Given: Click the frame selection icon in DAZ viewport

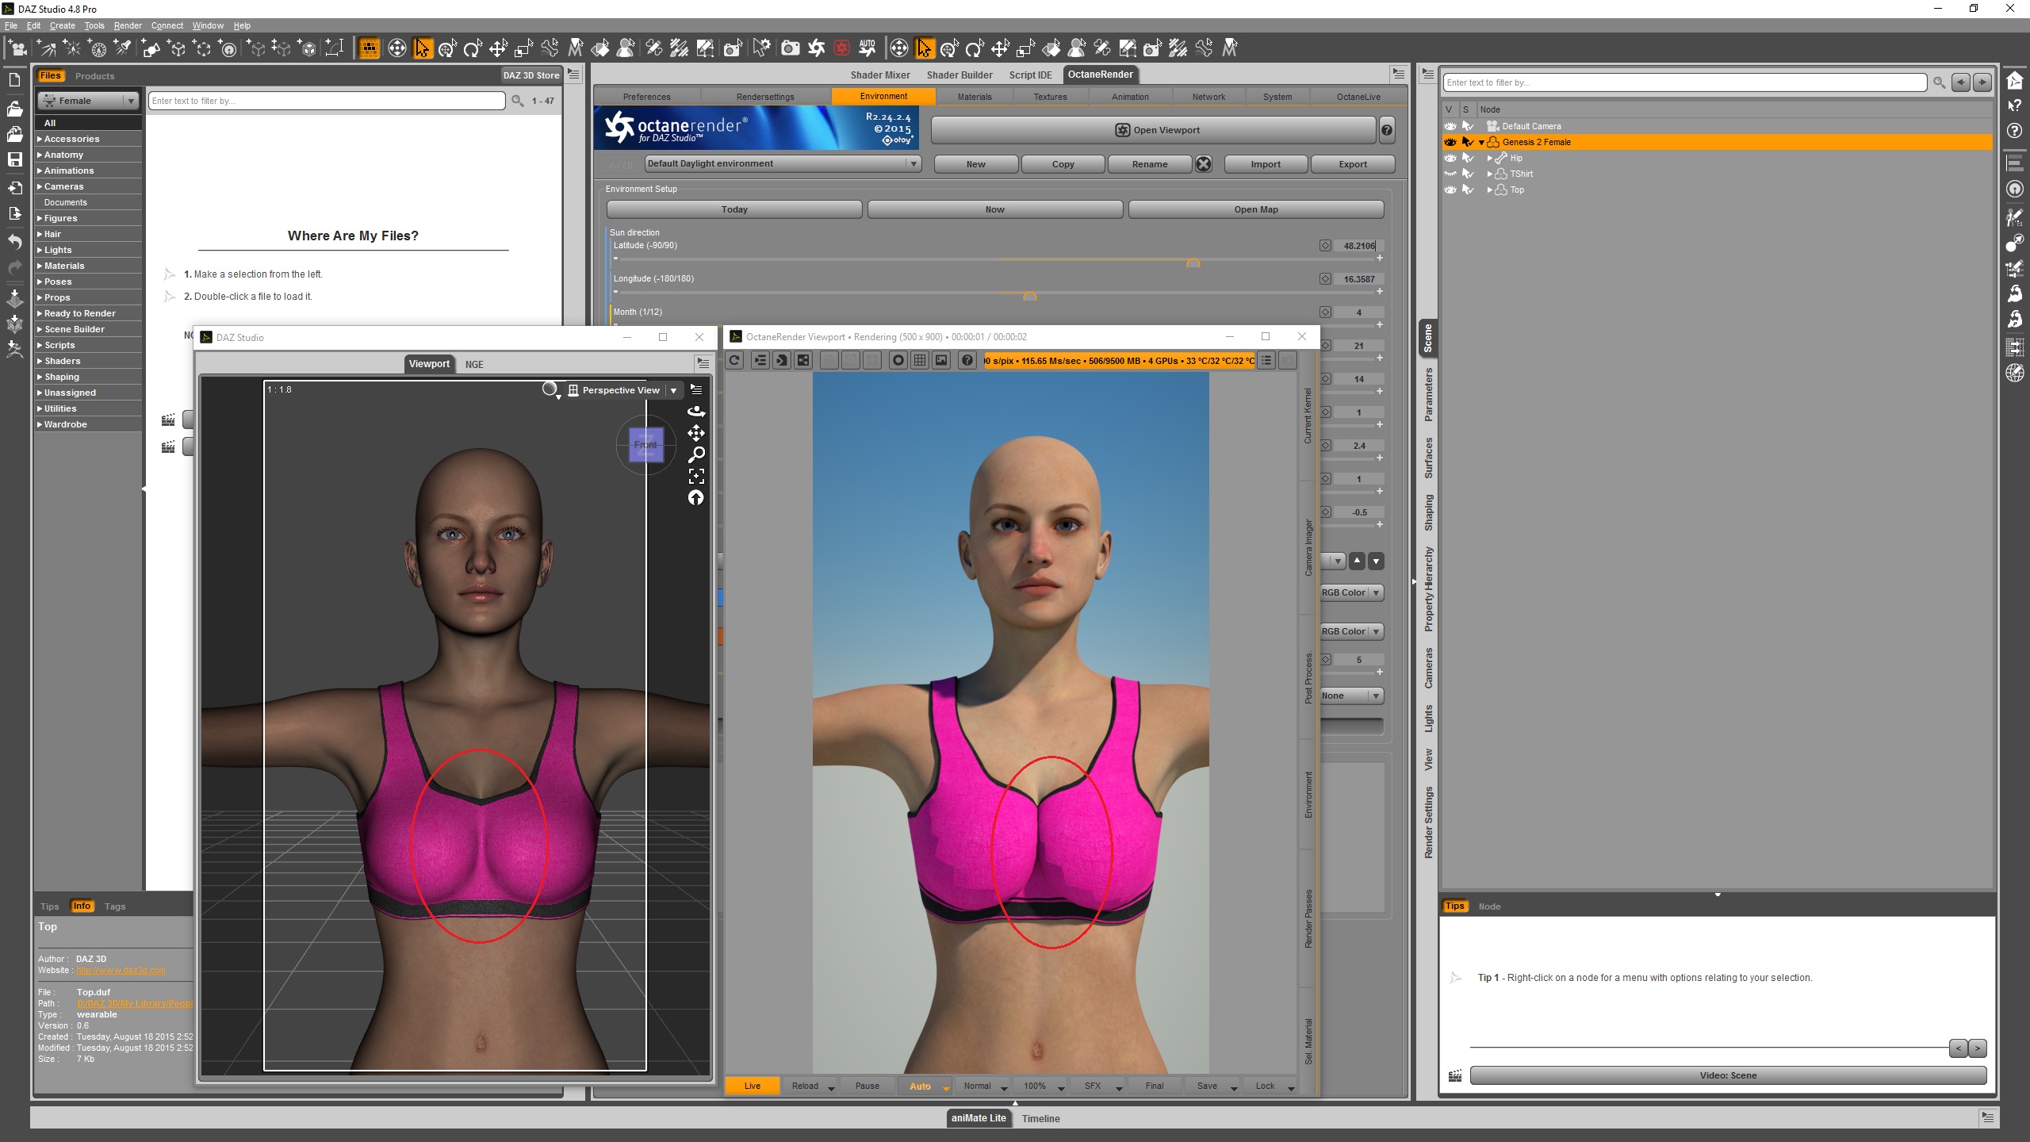Looking at the screenshot, I should coord(696,476).
